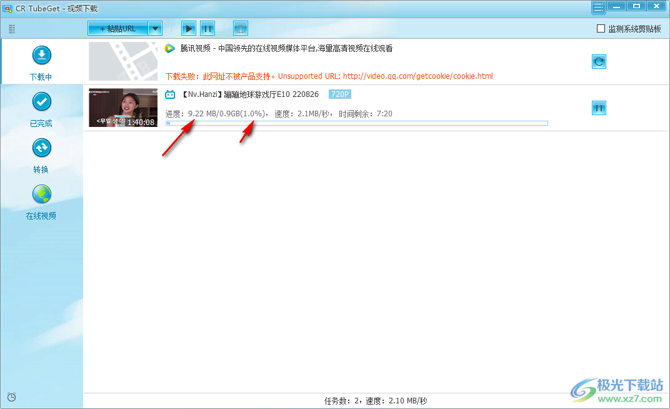Screen dimensions: 670x409
Task: Open the 在线视频 online video section
Action: coord(41,202)
